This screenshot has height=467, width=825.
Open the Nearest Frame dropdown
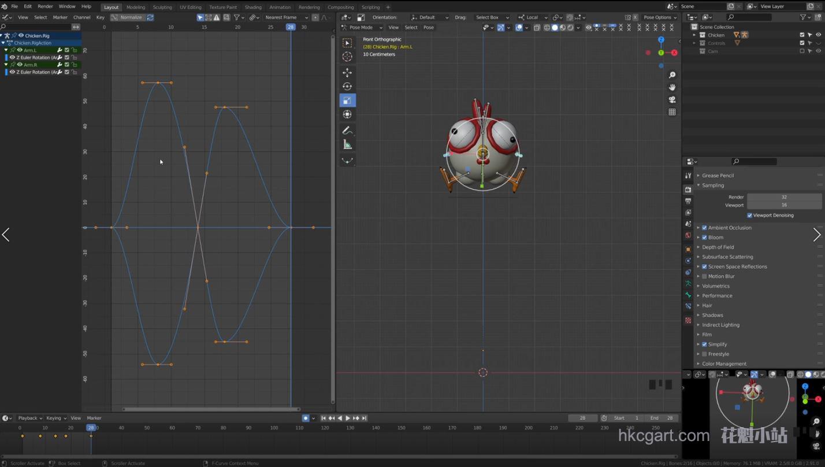(287, 17)
